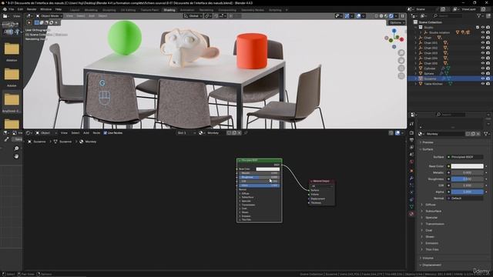Hide the Sphere object in the outliner
The image size is (493, 277).
click(483, 74)
